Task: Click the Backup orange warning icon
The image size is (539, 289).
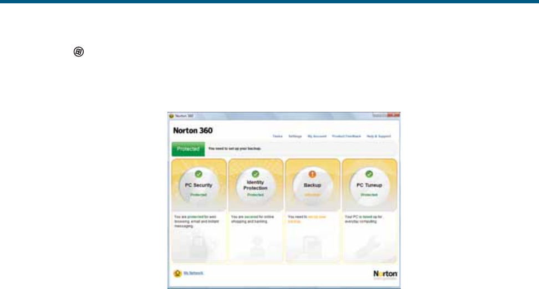Action: 312,174
